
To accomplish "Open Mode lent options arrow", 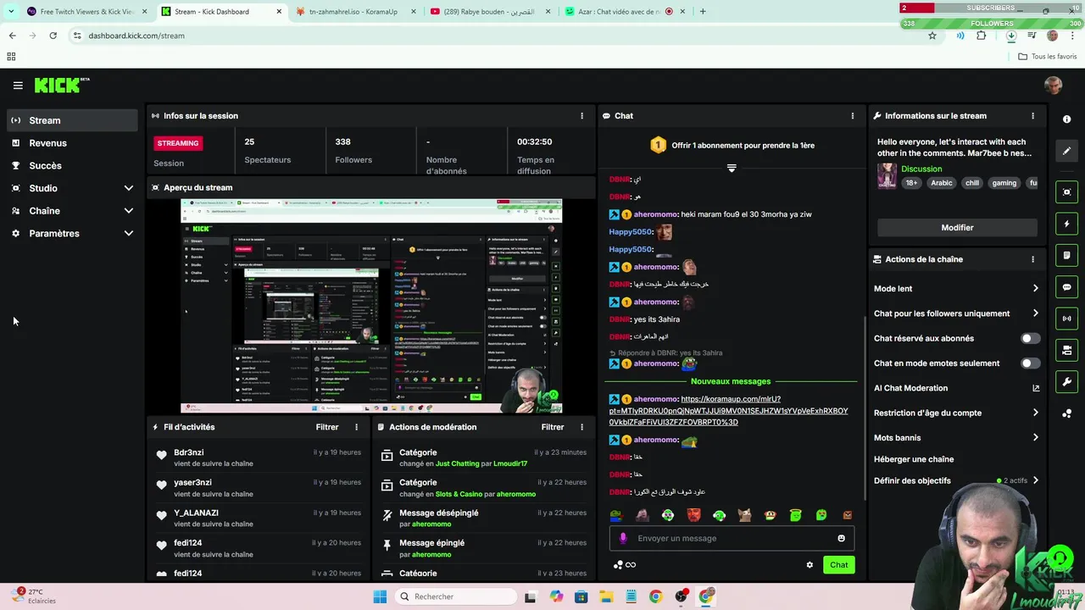I will point(1035,288).
